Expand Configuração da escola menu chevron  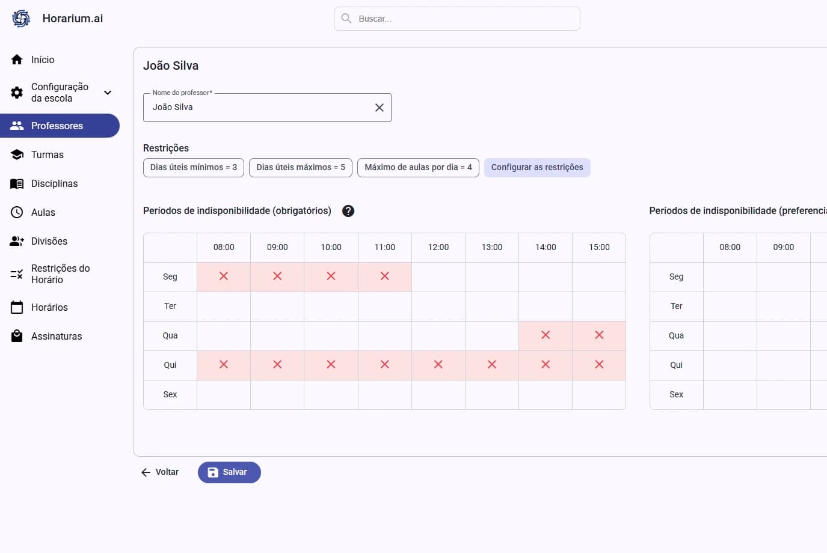(108, 93)
